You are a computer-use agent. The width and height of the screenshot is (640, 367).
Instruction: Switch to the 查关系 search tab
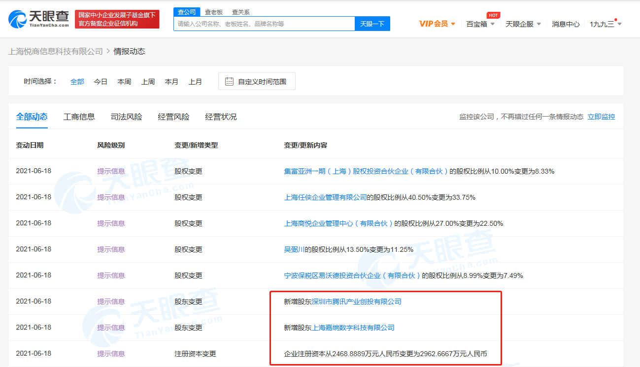(x=241, y=11)
